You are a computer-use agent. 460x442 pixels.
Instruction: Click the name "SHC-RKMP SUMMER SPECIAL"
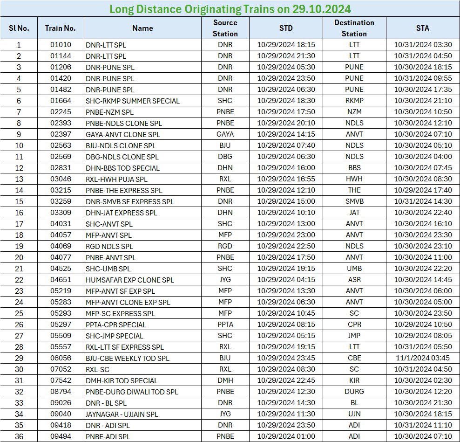pos(133,101)
